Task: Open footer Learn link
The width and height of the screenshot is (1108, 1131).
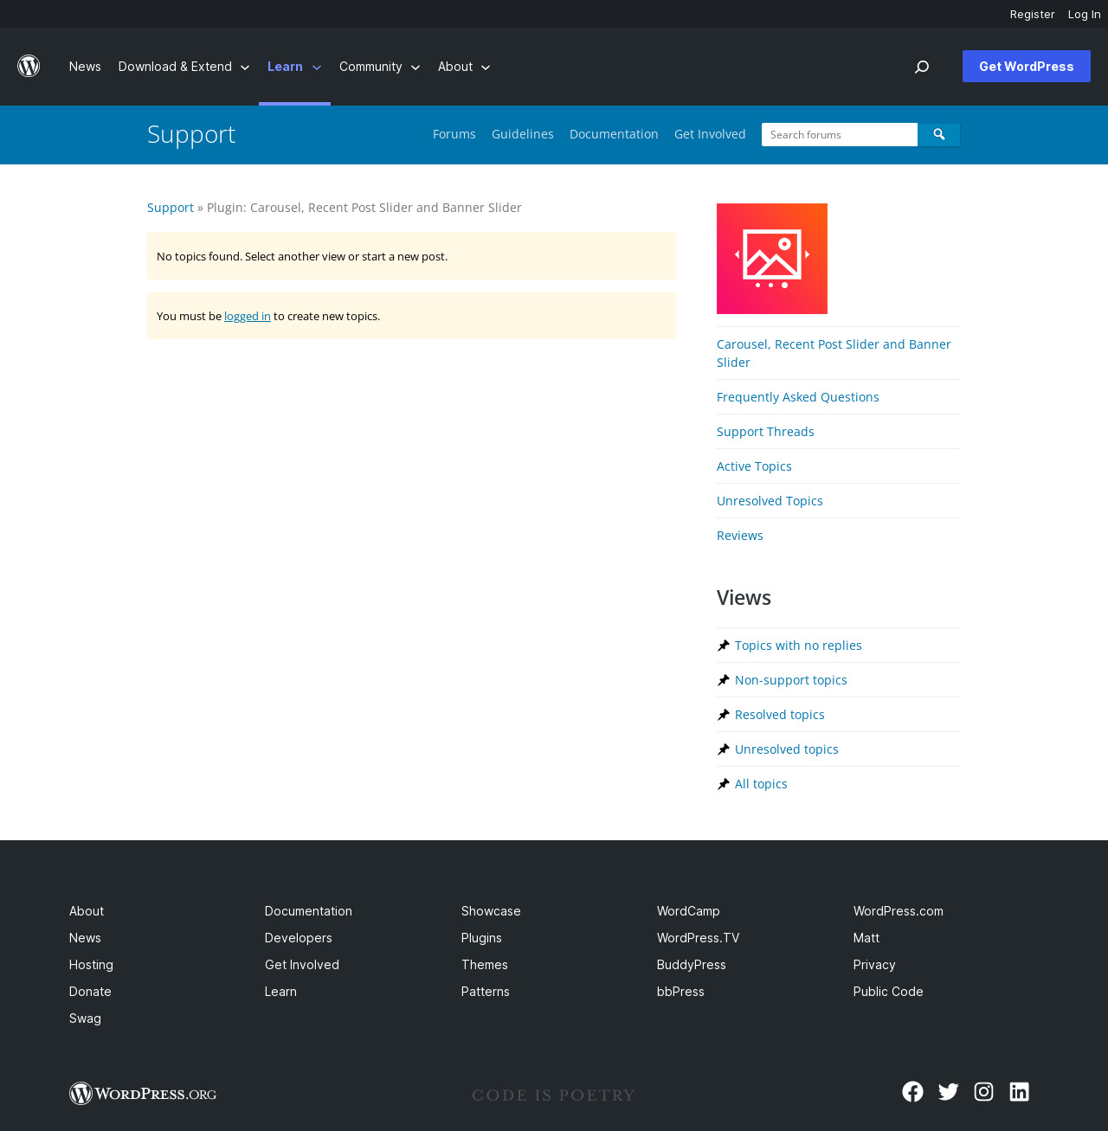Action: click(x=280, y=992)
